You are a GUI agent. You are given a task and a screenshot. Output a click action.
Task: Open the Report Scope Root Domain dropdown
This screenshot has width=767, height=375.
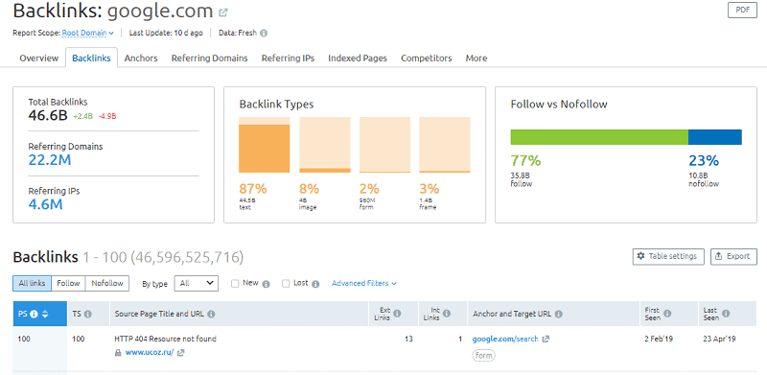click(x=88, y=34)
